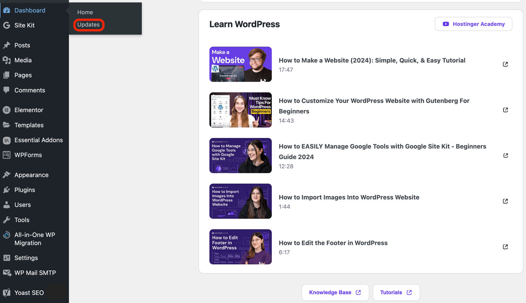526x303 pixels.
Task: Visit the Knowledge Base link
Action: click(335, 292)
